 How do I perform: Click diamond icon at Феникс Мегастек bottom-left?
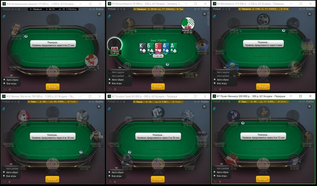coord(10,181)
